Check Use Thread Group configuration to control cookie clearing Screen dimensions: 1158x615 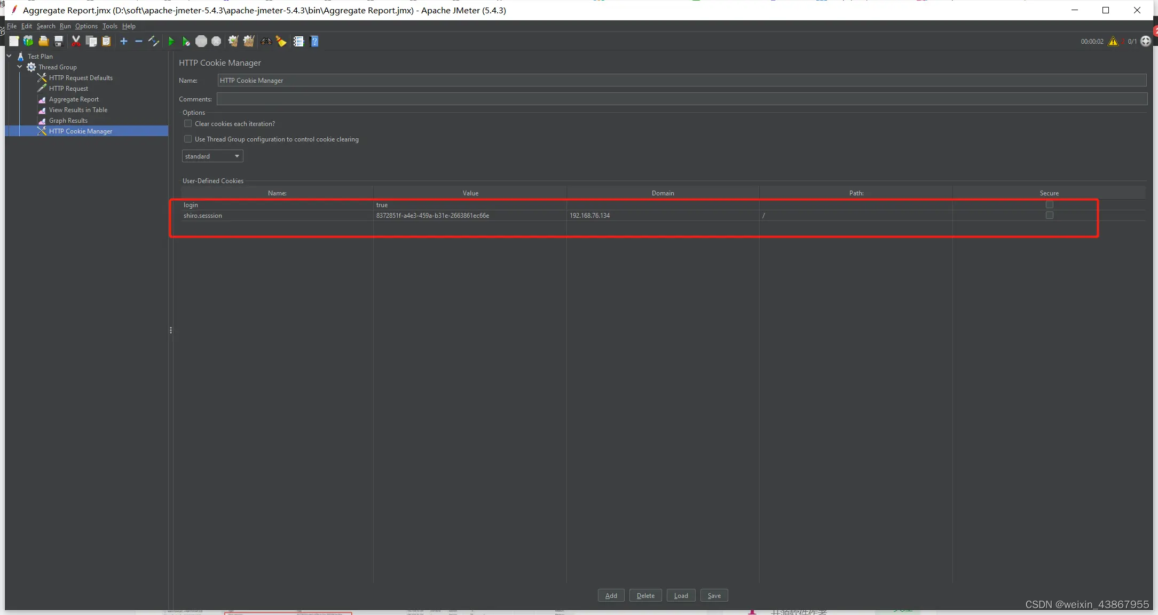click(x=188, y=139)
